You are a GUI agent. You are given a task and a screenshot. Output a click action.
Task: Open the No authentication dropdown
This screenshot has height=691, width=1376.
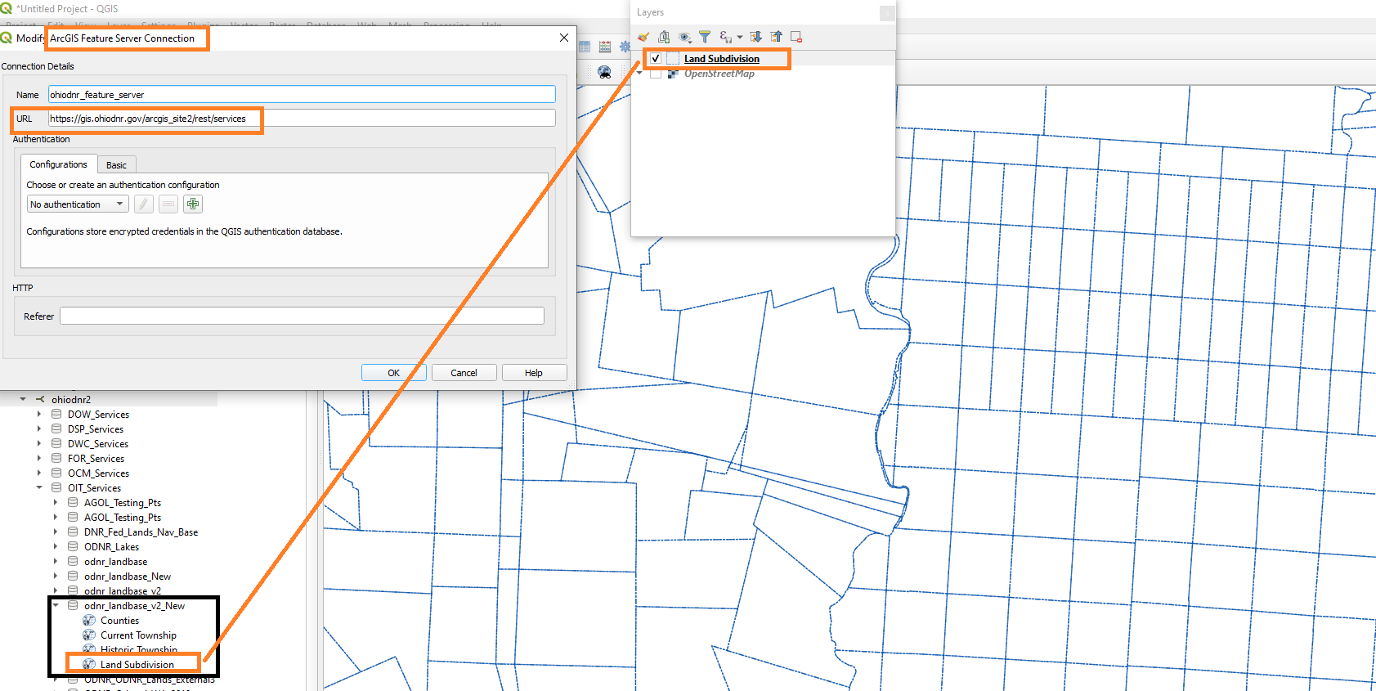point(78,204)
